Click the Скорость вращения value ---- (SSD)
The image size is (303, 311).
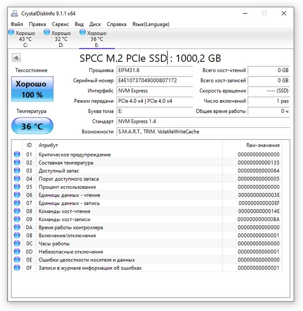coord(269,91)
